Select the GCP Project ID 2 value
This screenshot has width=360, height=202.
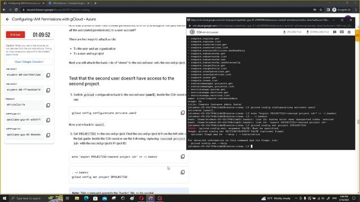pyautogui.click(x=24, y=135)
